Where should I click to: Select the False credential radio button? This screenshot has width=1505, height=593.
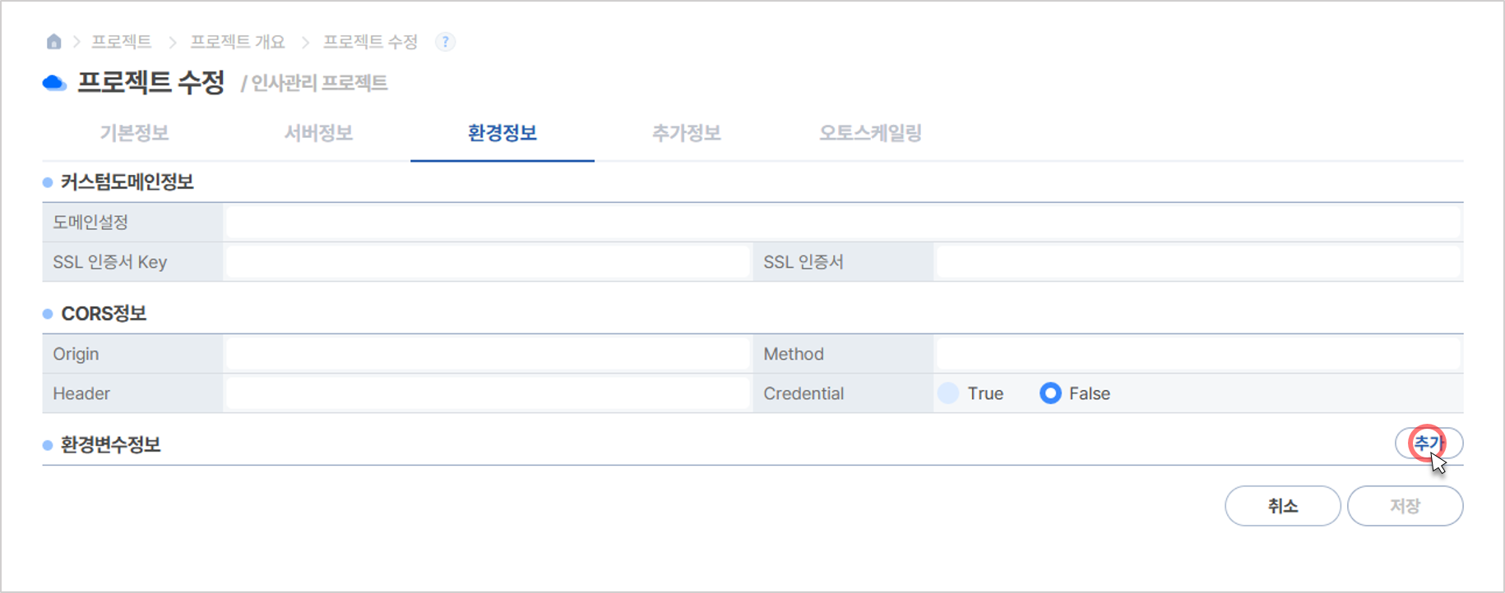click(x=1050, y=393)
